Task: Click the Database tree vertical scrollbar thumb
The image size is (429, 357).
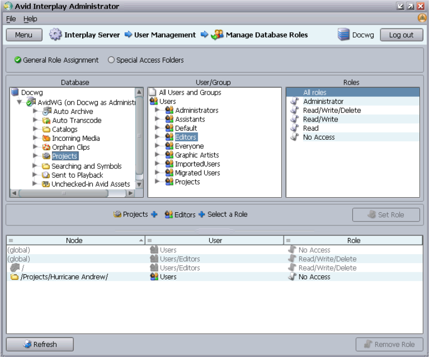Action: click(139, 136)
